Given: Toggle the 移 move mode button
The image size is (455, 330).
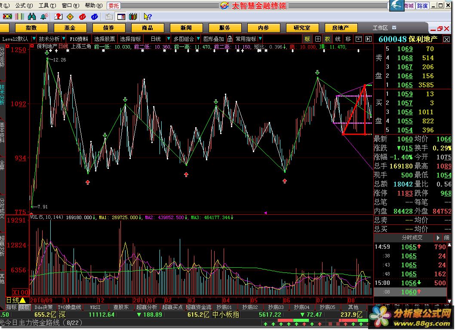Looking at the screenshot, I should click(x=348, y=39).
